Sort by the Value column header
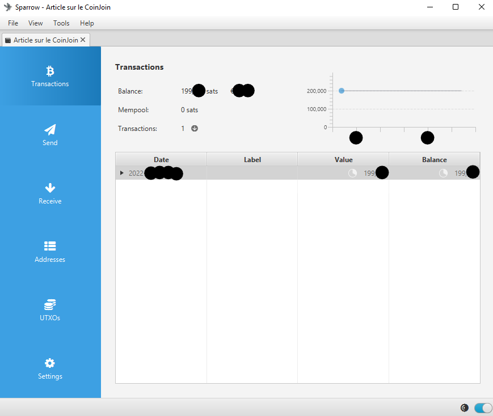493x416 pixels. pos(343,160)
